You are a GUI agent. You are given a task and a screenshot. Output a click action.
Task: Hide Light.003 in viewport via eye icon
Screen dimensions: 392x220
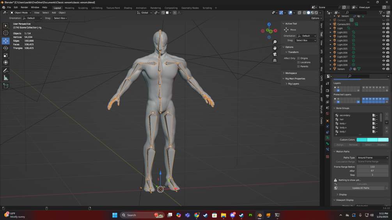click(x=383, y=40)
